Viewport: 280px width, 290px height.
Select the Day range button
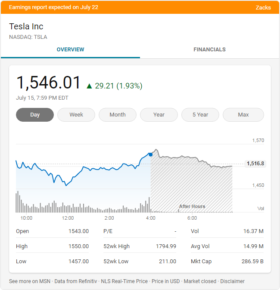click(35, 115)
